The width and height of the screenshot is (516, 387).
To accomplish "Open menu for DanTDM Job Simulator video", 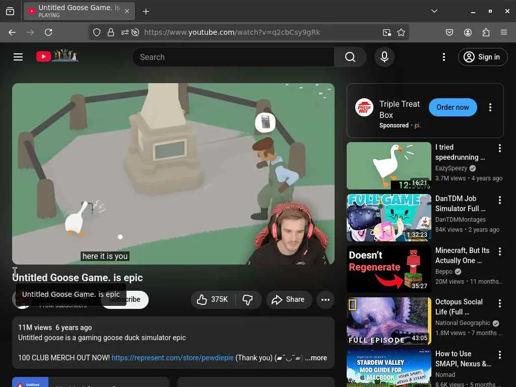I will click(x=499, y=200).
